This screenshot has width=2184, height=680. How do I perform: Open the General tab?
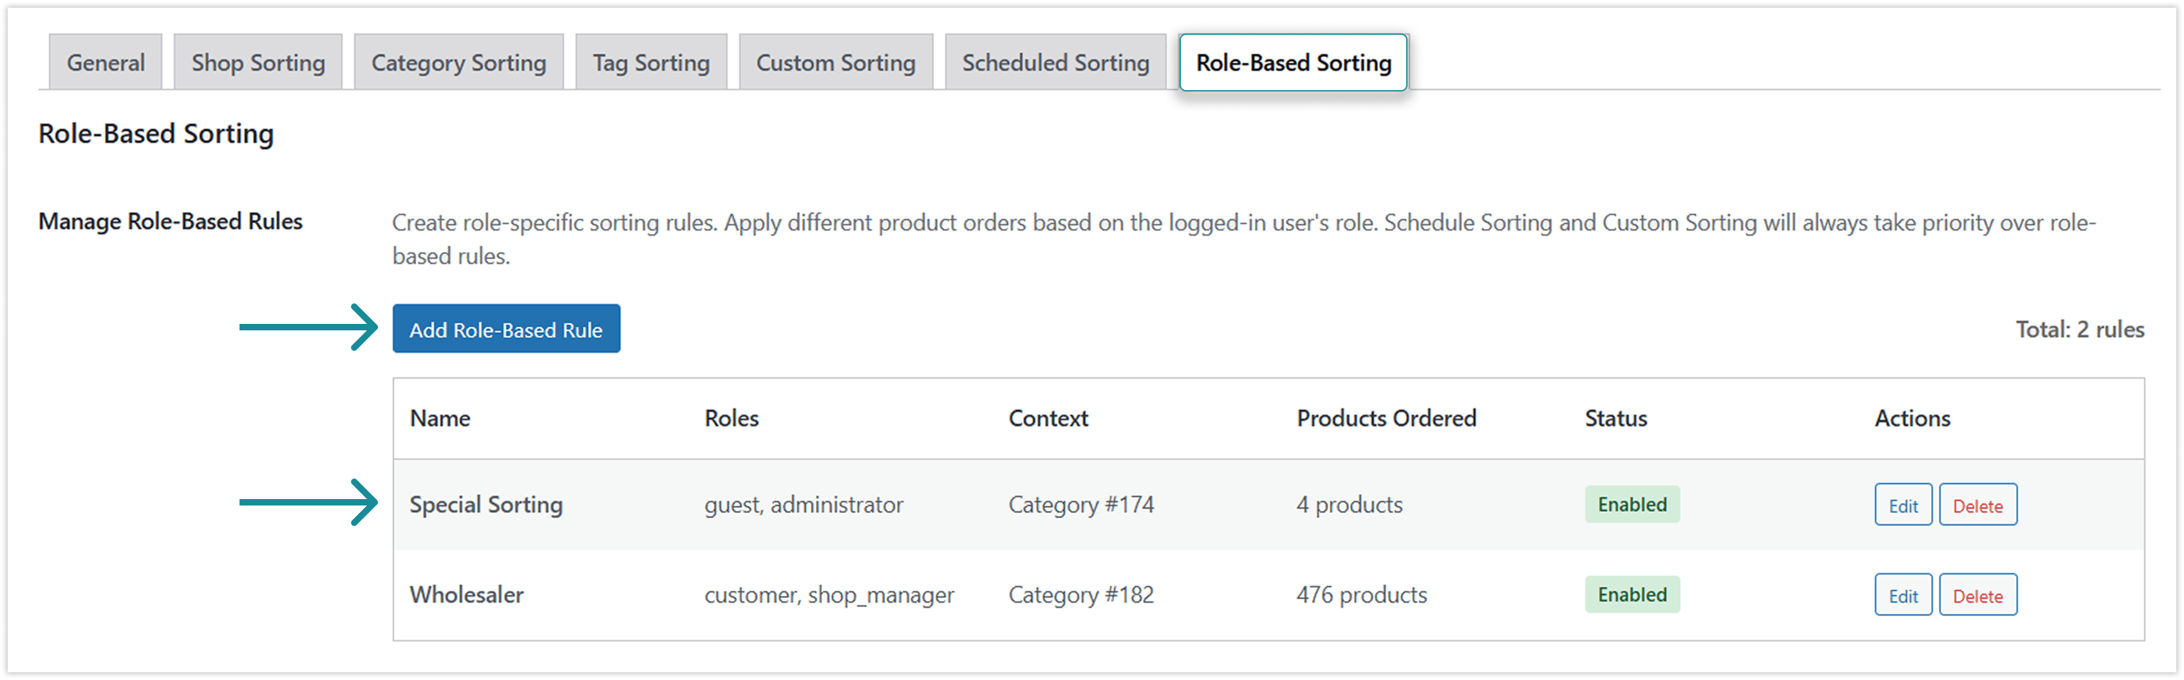point(105,62)
